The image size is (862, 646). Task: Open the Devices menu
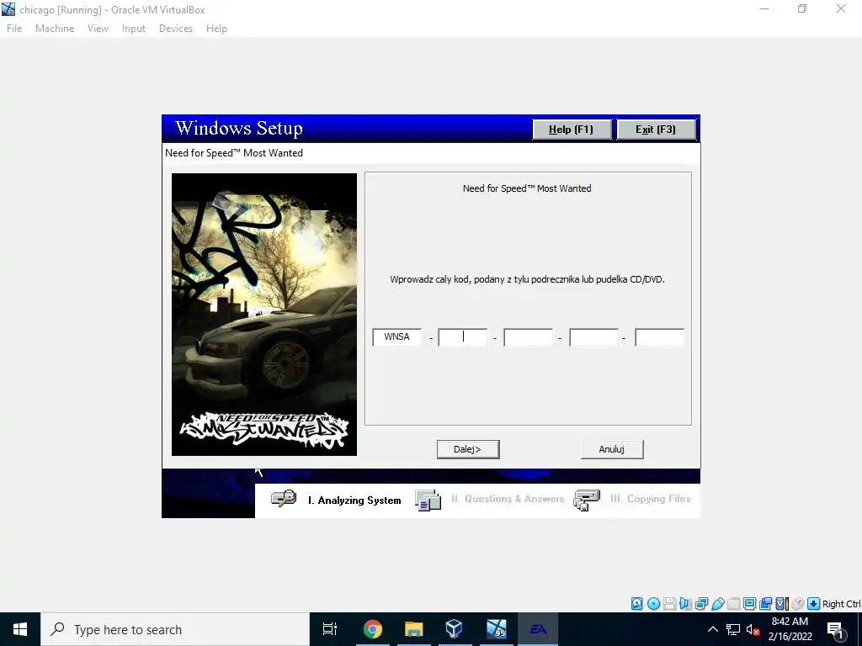pos(176,29)
